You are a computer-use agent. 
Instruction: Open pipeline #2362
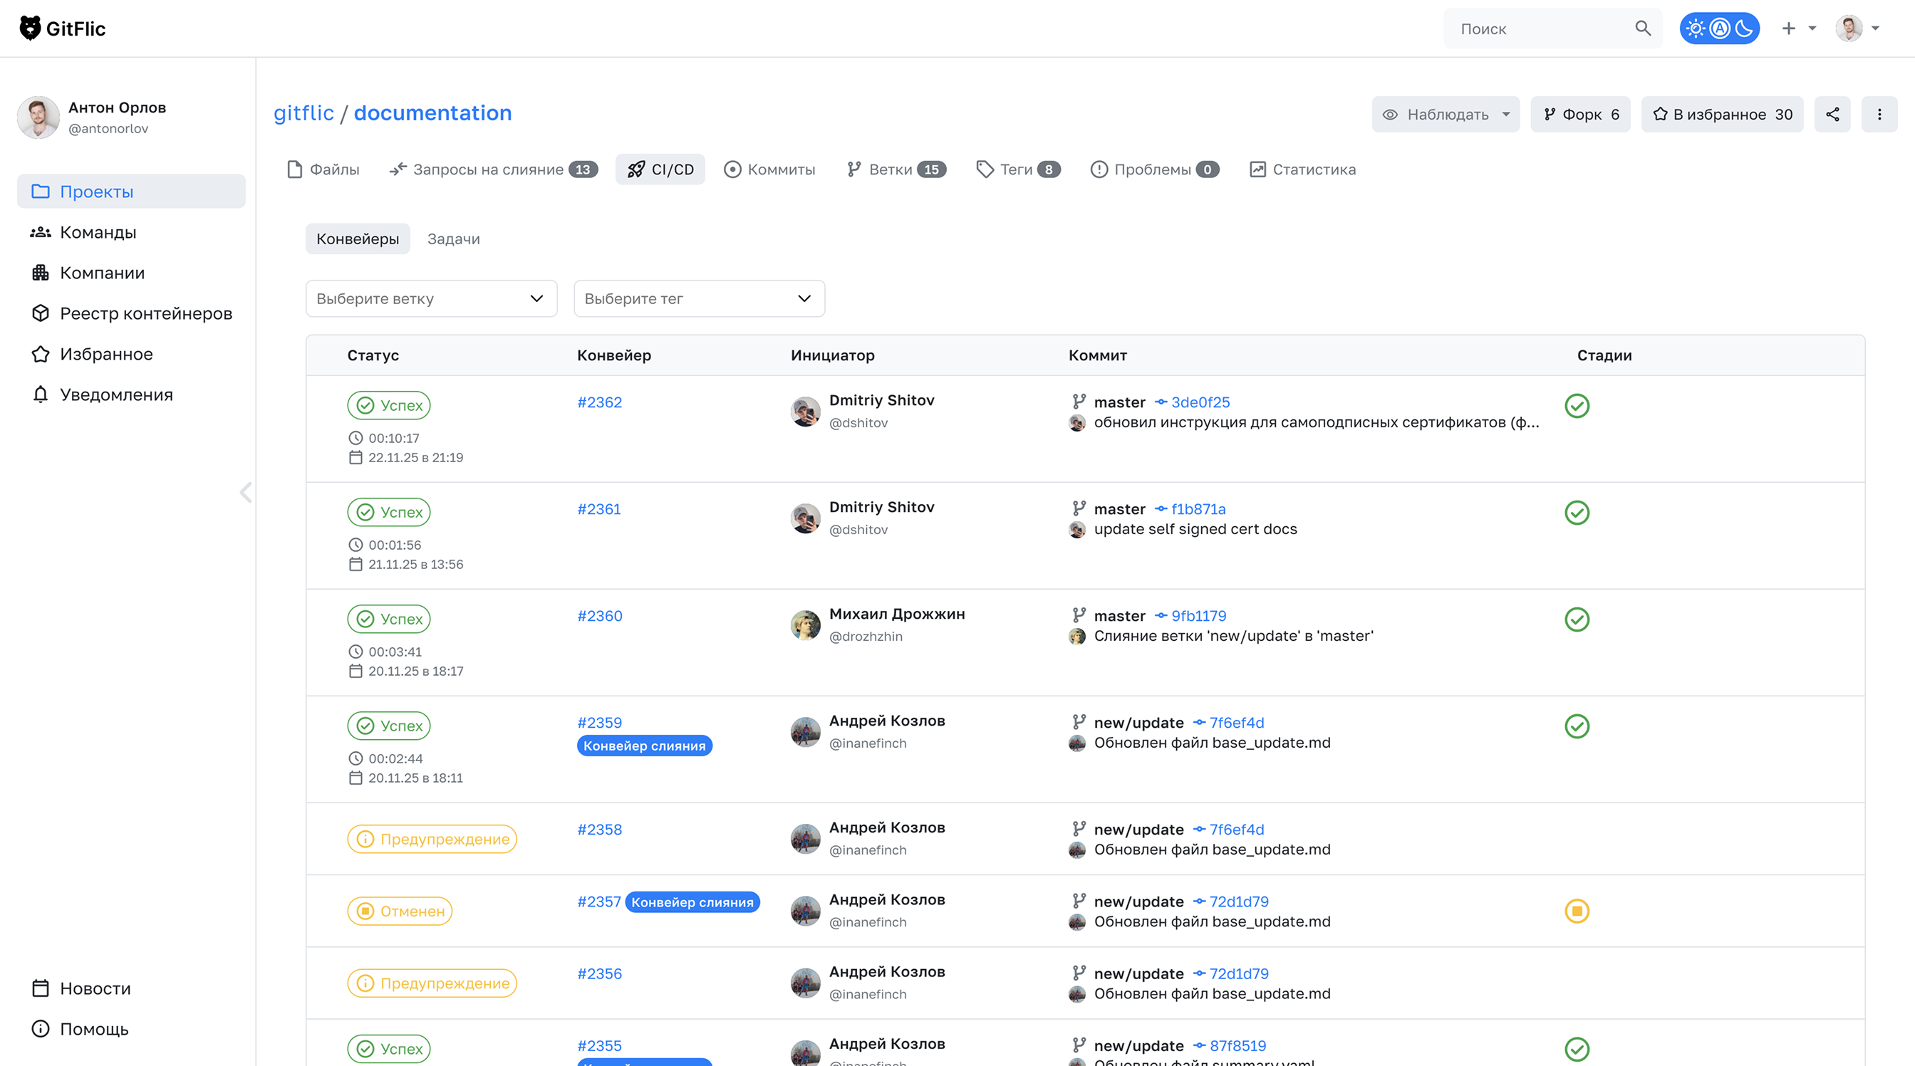(599, 402)
